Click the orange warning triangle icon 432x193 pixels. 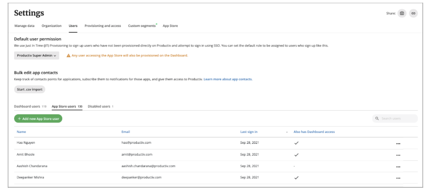pyautogui.click(x=68, y=55)
